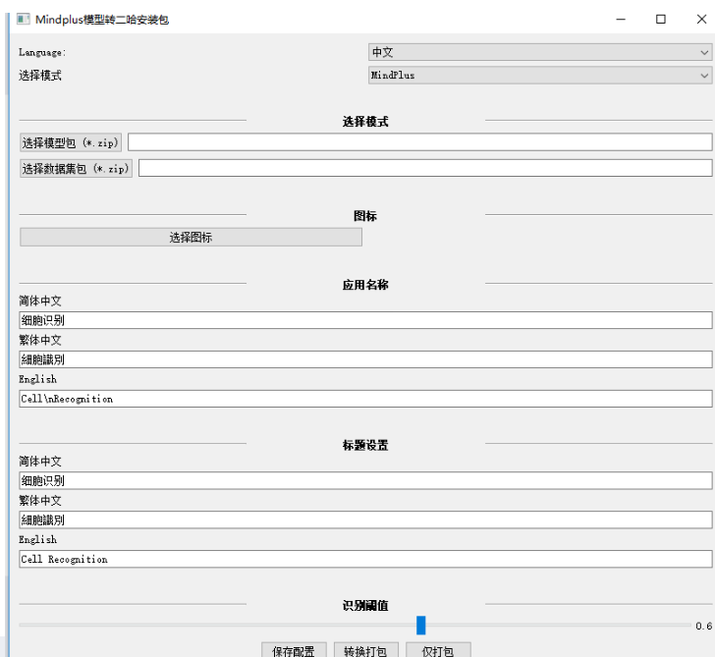Click the 识别阈值 slider handle
This screenshot has width=715, height=657.
tap(421, 625)
